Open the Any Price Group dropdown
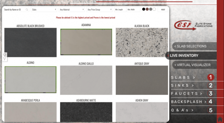Screen dimensions: 224x123 click(x=99, y=10)
